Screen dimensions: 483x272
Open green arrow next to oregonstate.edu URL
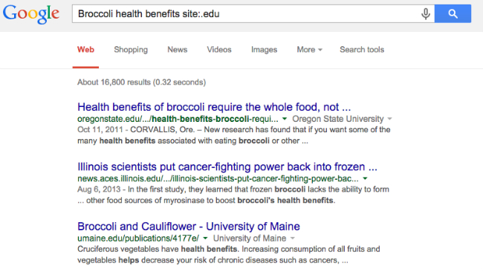pyautogui.click(x=285, y=119)
